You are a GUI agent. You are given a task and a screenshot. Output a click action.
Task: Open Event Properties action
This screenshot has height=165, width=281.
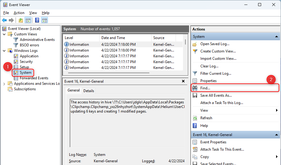coord(213,142)
